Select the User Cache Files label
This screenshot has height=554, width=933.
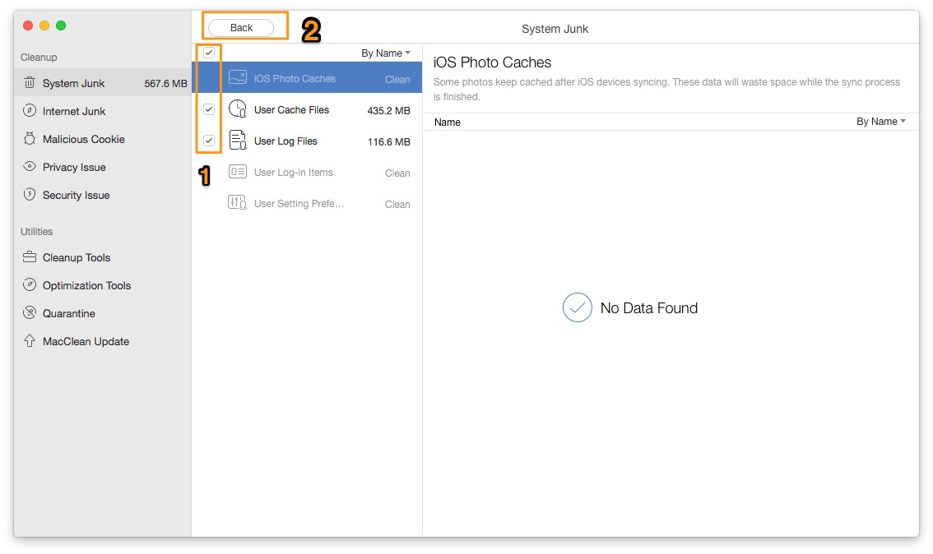pos(291,110)
